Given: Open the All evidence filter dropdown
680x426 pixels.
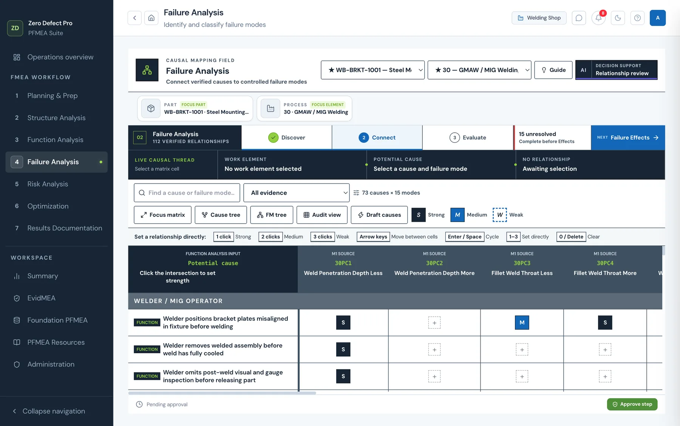Looking at the screenshot, I should pyautogui.click(x=297, y=193).
